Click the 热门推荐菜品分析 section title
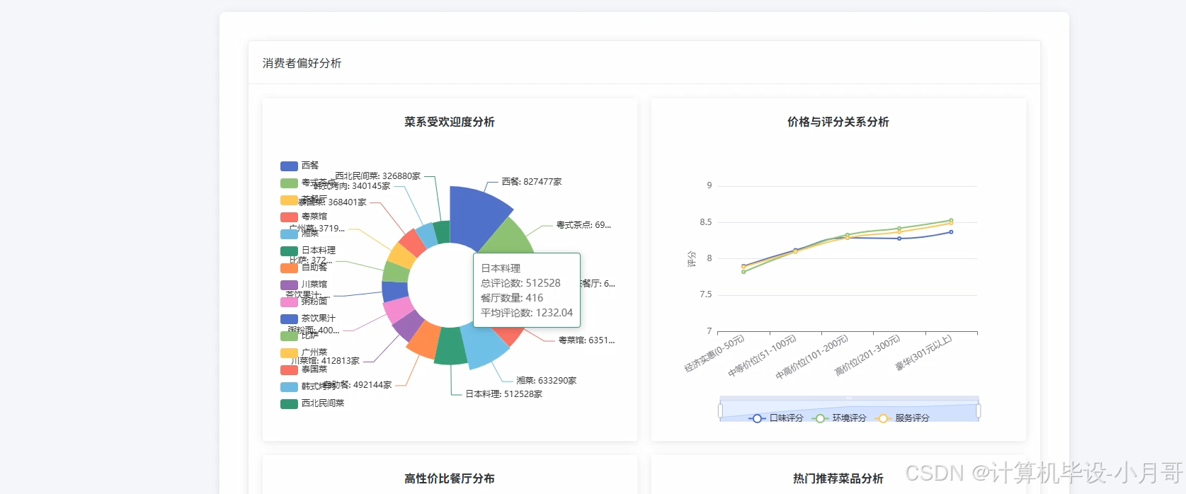This screenshot has width=1186, height=494. pyautogui.click(x=838, y=478)
